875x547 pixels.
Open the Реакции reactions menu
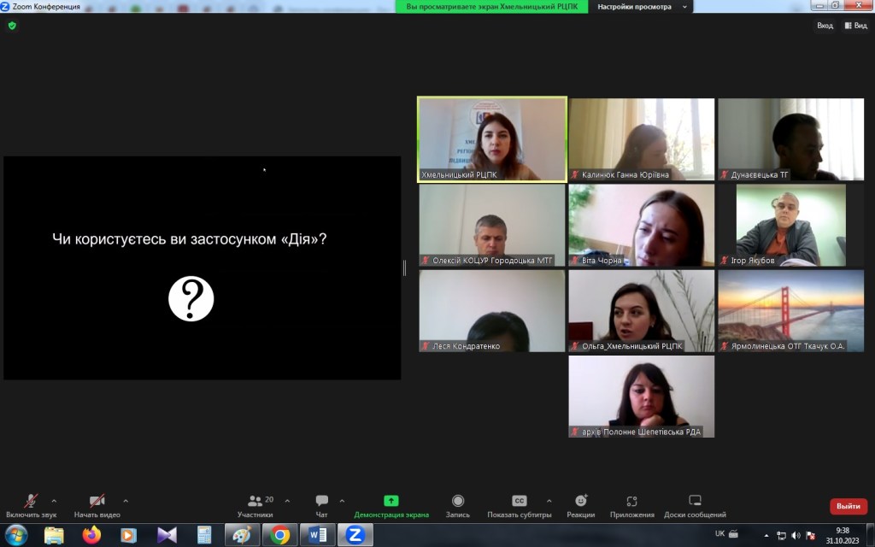pos(580,505)
